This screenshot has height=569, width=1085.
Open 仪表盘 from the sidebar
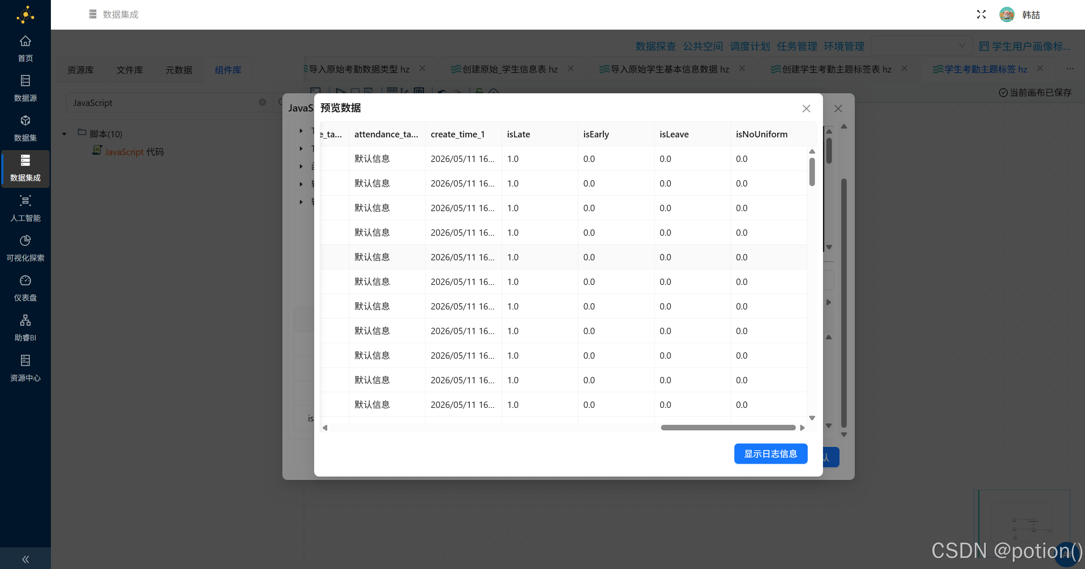pos(25,288)
